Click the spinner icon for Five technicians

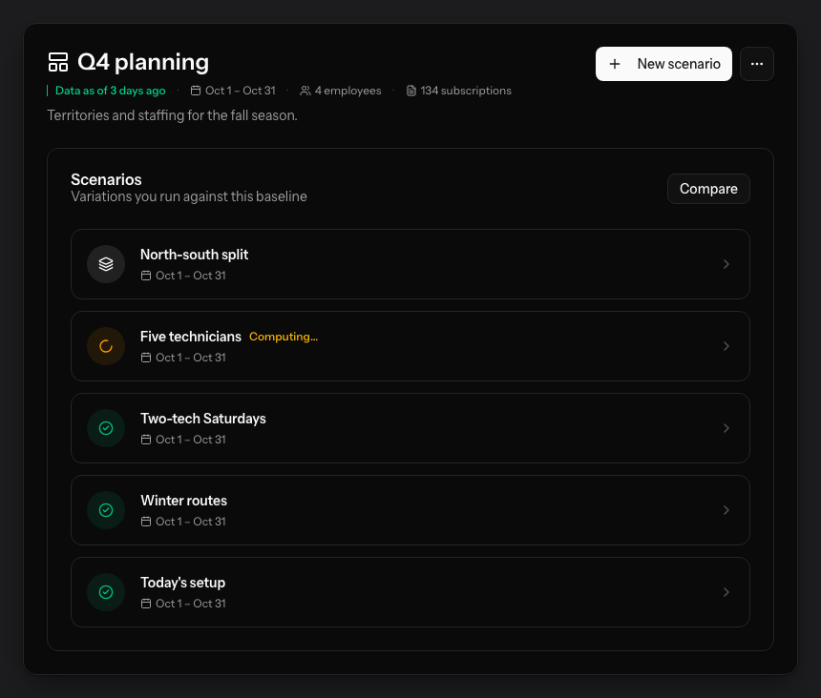click(106, 346)
